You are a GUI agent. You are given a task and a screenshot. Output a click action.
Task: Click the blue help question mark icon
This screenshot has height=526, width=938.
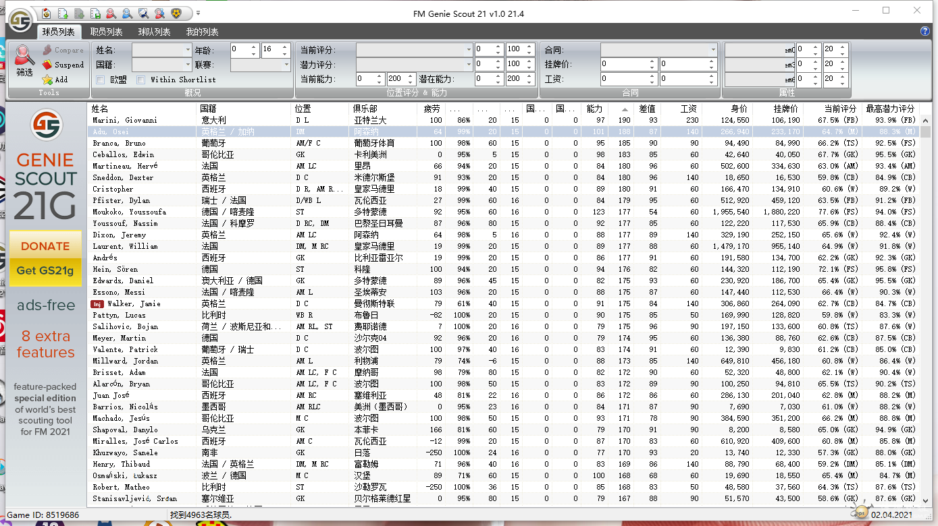924,31
